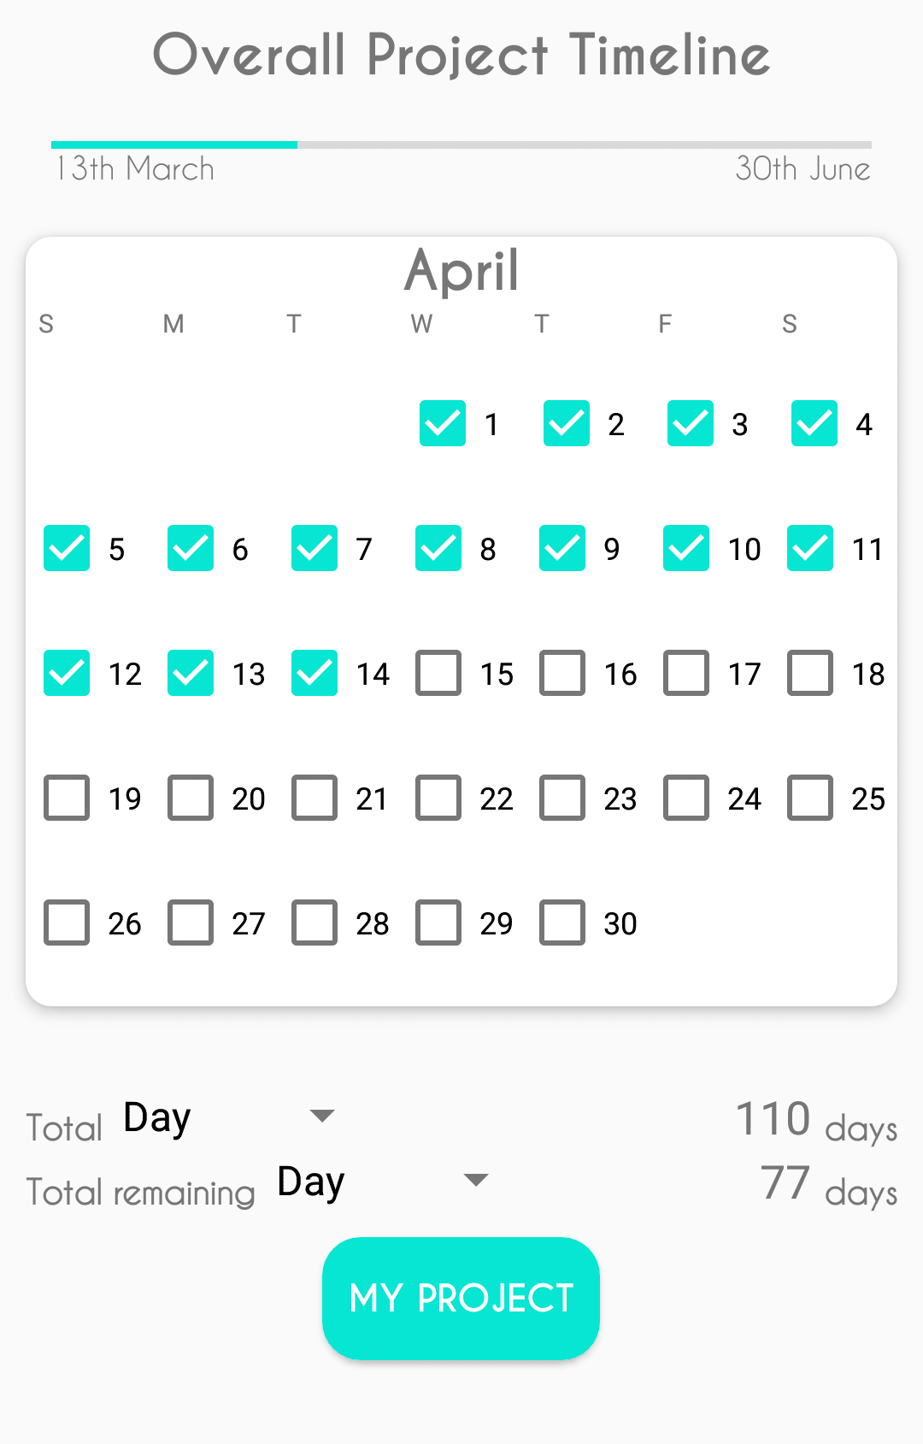Mark day 18 as completed

pyautogui.click(x=810, y=673)
